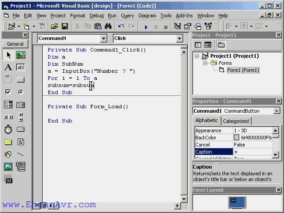284x213 pixels.
Task: Open Object Browser toolbar icon
Action: point(208,27)
